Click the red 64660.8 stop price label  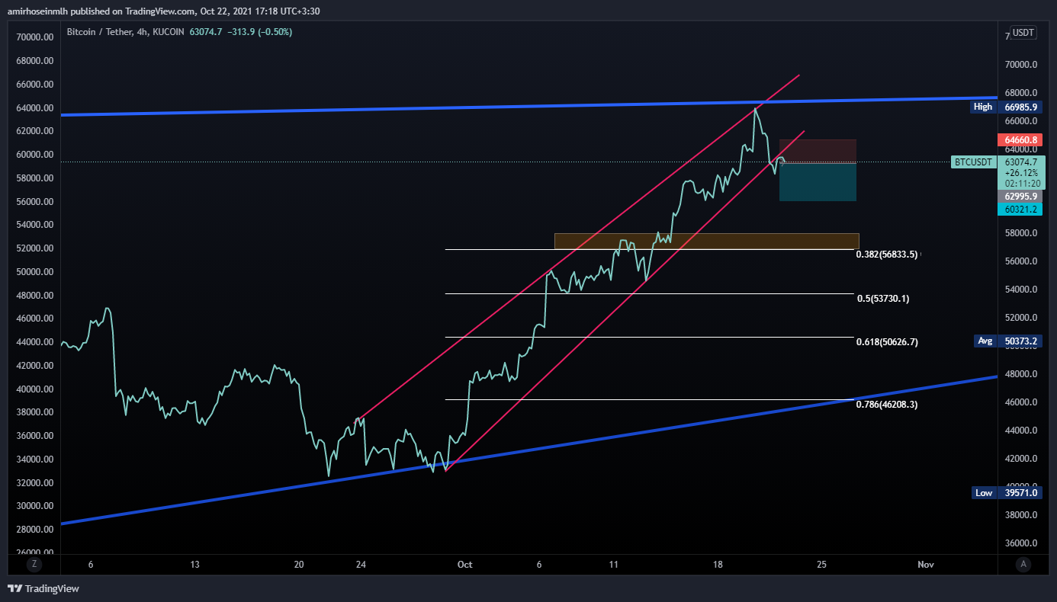[x=1020, y=140]
